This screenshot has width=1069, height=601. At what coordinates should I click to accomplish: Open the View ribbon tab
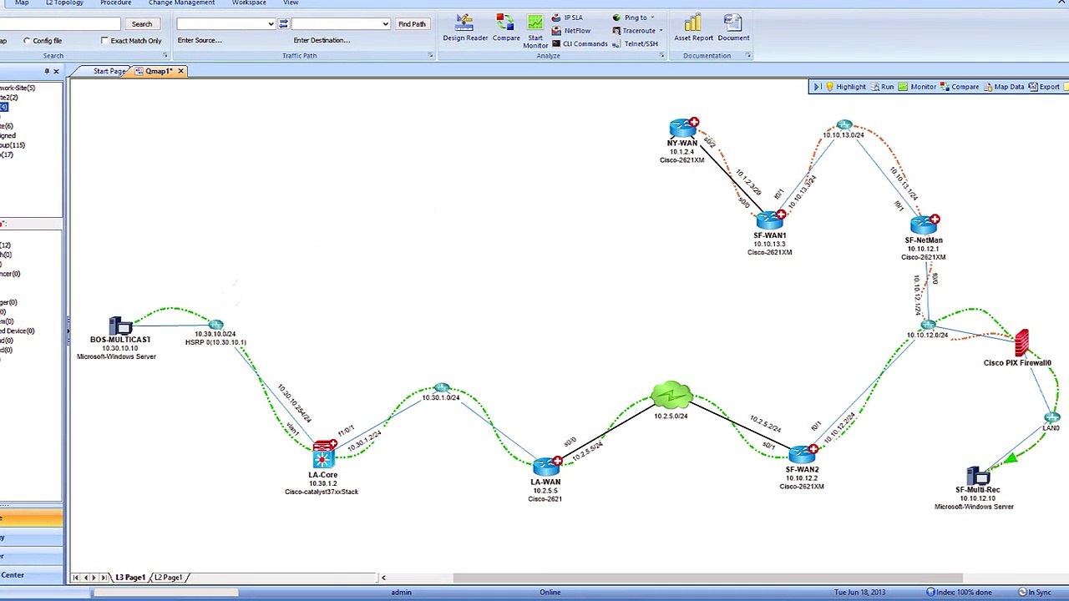point(291,3)
